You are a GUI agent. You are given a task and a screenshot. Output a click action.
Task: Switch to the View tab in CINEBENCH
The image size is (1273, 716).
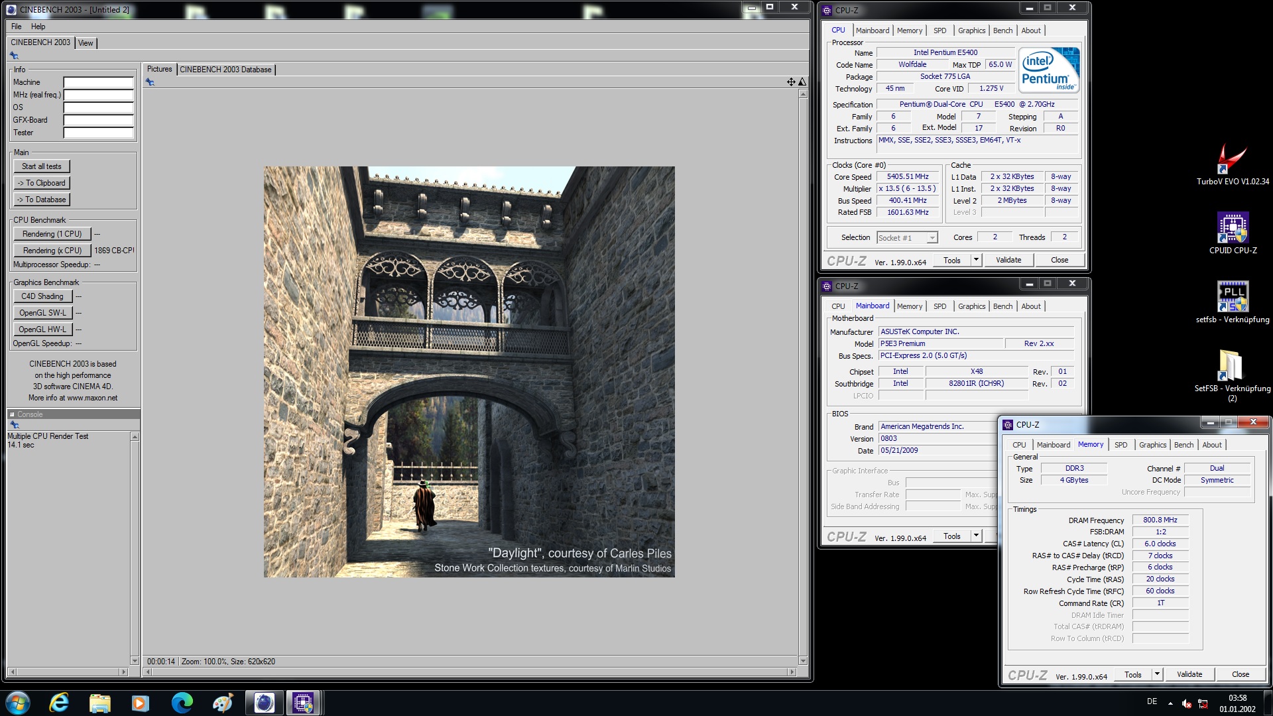pos(86,43)
